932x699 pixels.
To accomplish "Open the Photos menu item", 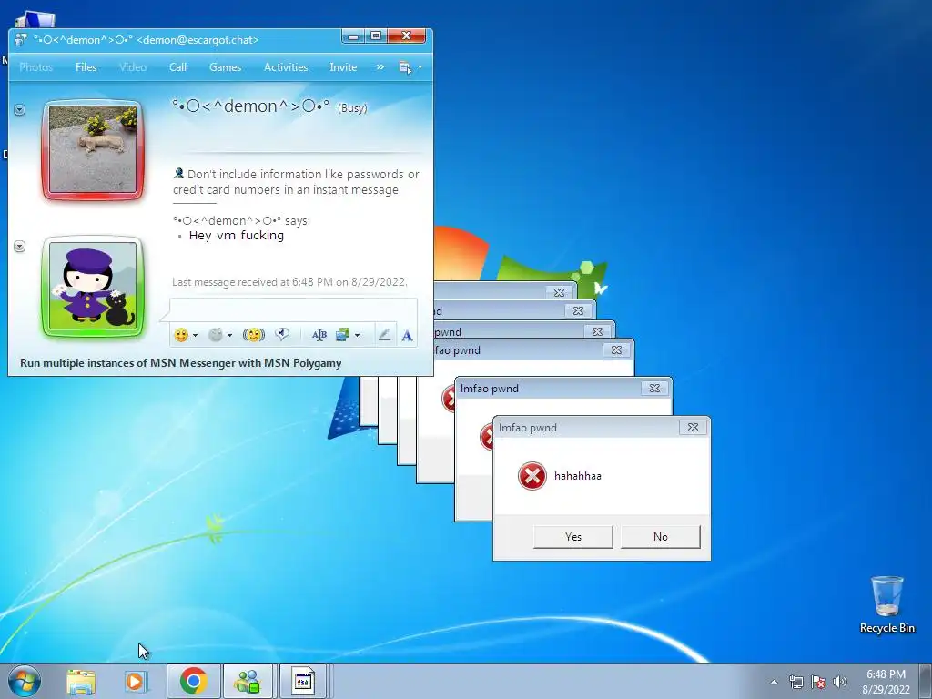I will click(36, 67).
